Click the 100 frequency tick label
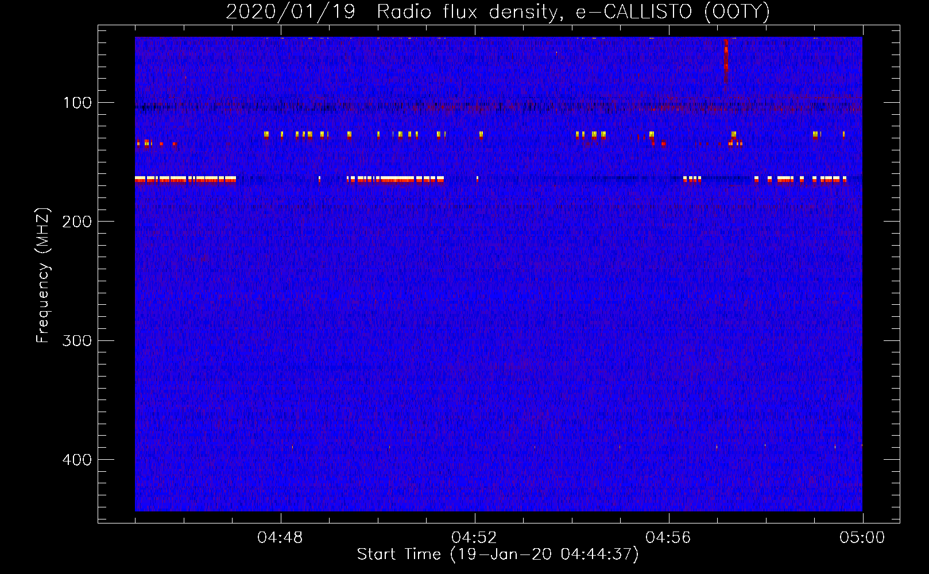The image size is (929, 574). tap(78, 103)
